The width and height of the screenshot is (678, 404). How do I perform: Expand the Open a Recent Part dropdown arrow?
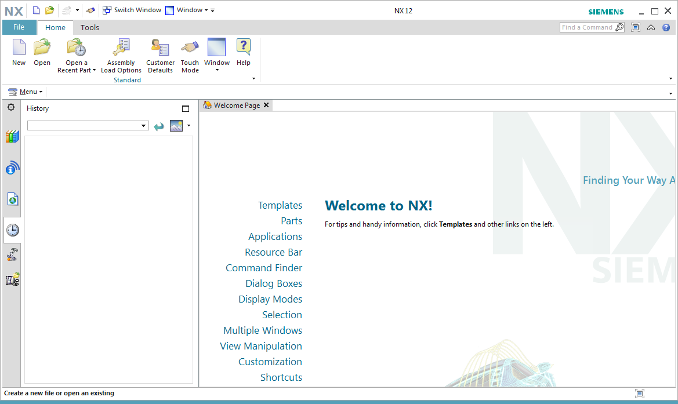(95, 70)
